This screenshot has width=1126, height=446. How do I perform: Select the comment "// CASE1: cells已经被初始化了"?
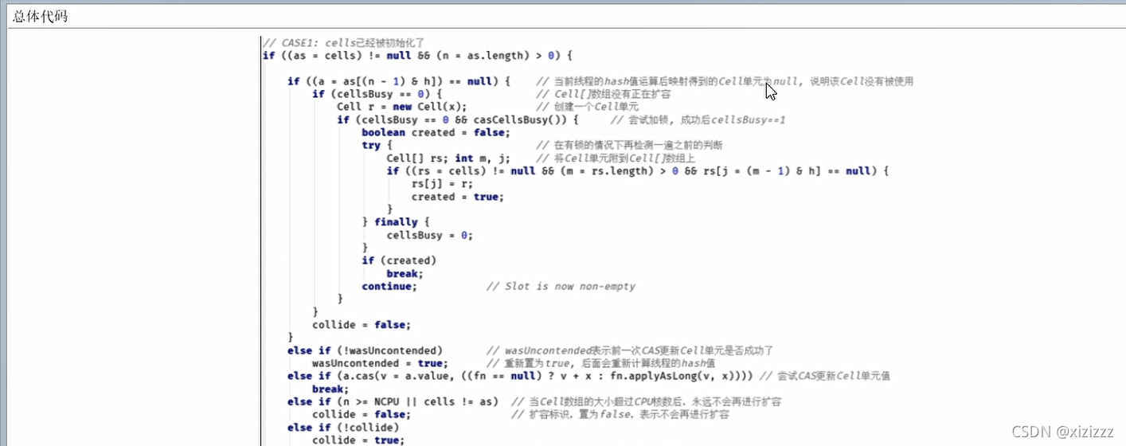(x=343, y=42)
